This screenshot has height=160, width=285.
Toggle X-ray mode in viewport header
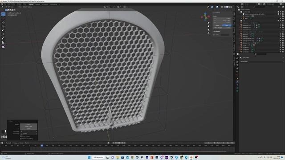[x=222, y=7]
